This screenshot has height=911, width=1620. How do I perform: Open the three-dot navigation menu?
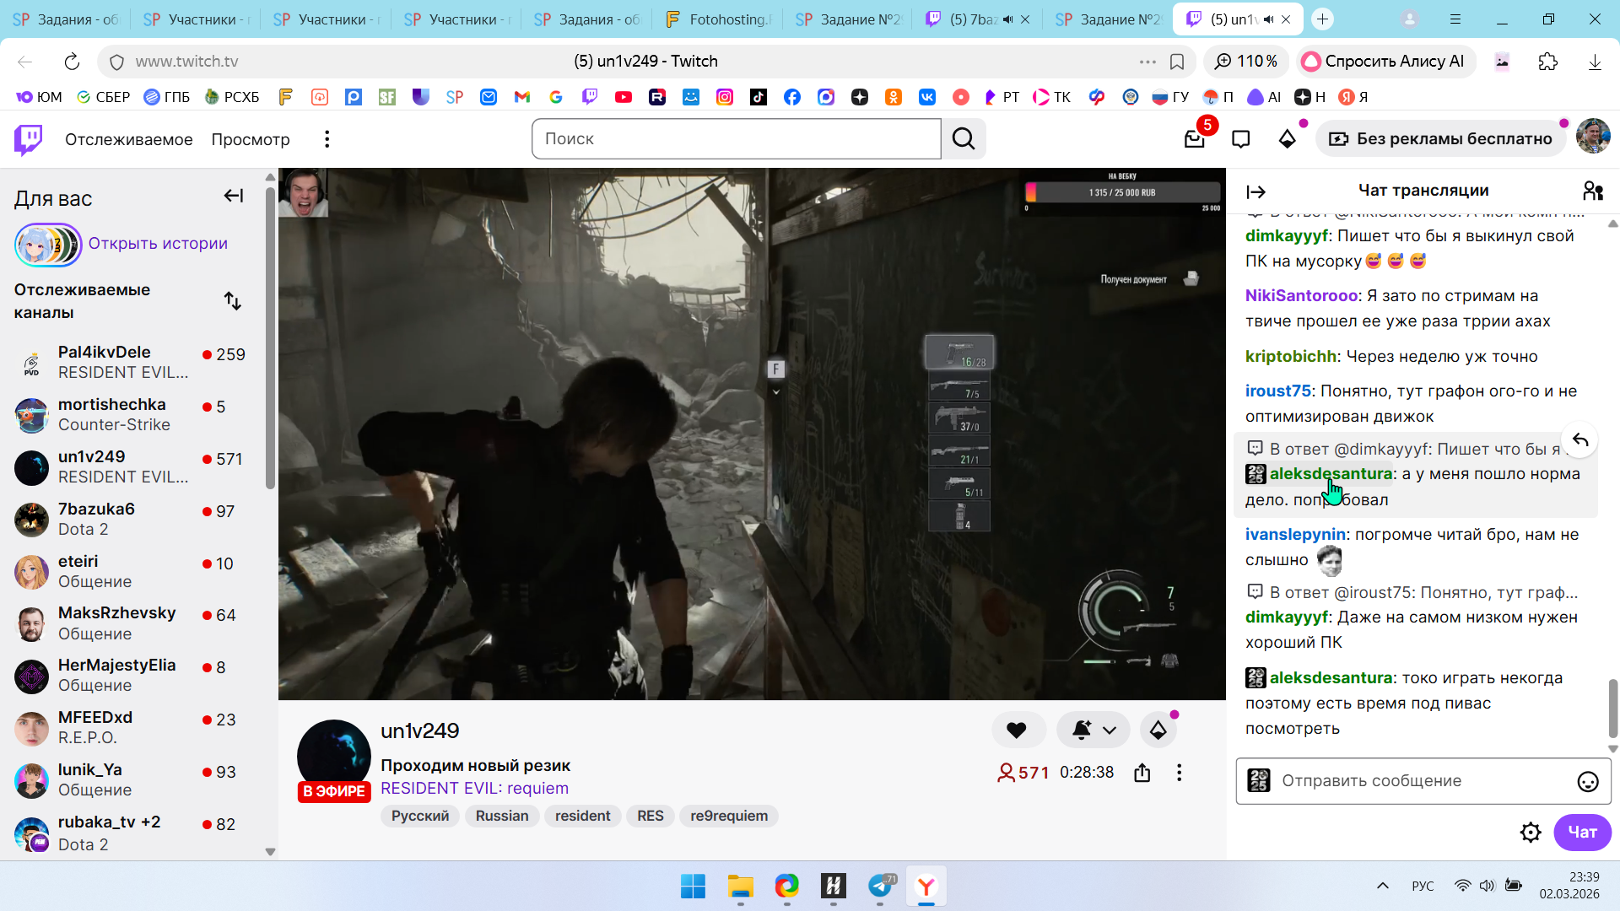coord(327,139)
